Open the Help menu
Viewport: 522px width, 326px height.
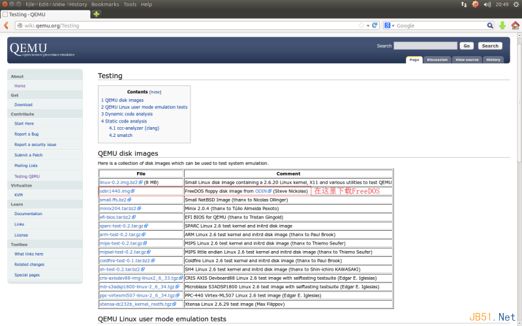coord(146,5)
